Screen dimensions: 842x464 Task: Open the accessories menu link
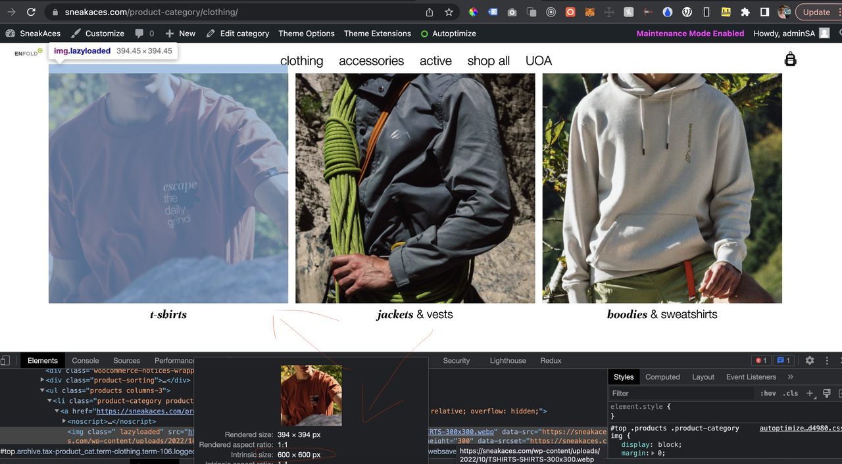(x=372, y=60)
